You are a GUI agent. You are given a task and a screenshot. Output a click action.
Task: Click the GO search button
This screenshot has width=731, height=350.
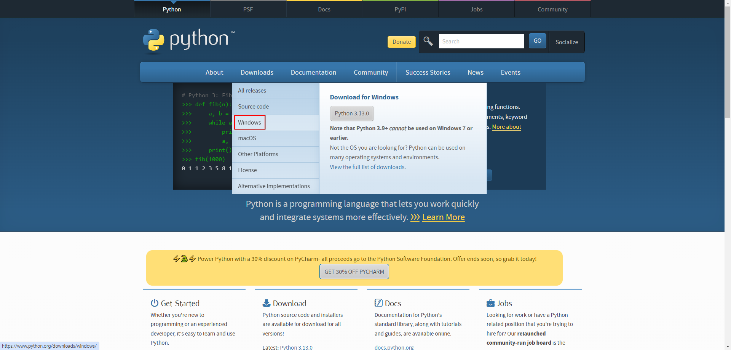(x=538, y=41)
